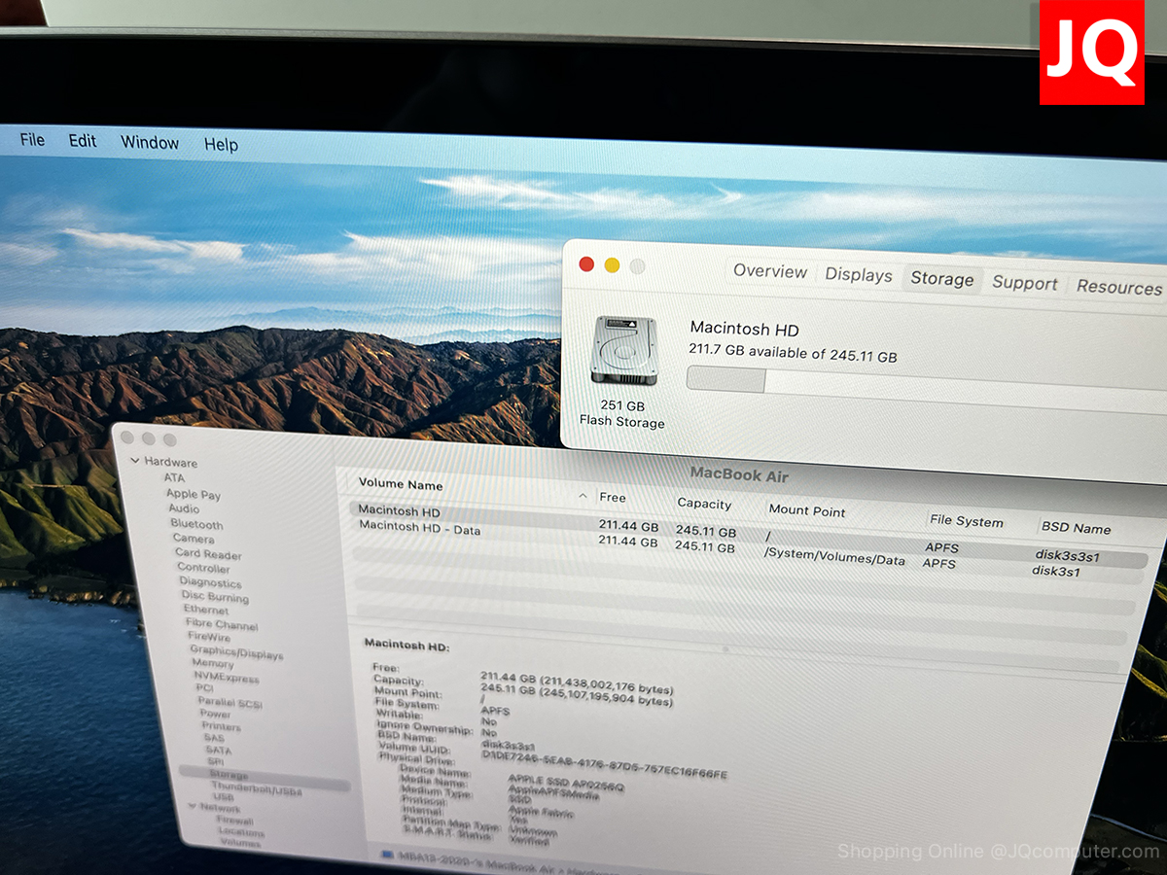Switch to the Support tab
The width and height of the screenshot is (1167, 875).
tap(1024, 283)
